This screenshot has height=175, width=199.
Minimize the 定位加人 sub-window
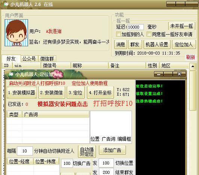tap(159, 74)
